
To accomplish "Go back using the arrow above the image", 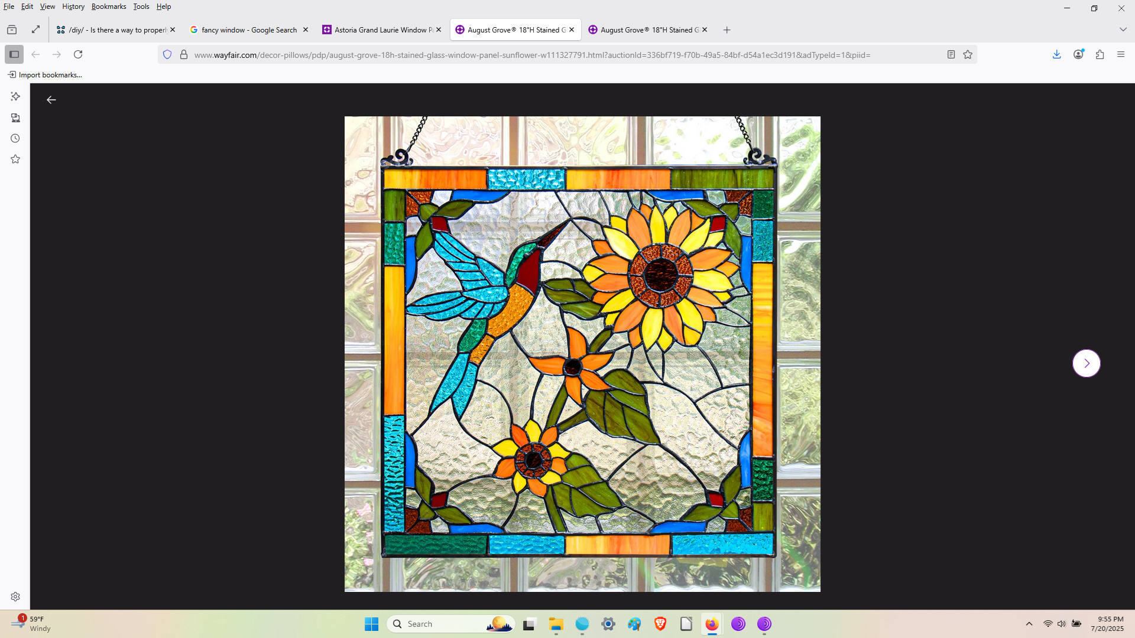I will tap(51, 100).
